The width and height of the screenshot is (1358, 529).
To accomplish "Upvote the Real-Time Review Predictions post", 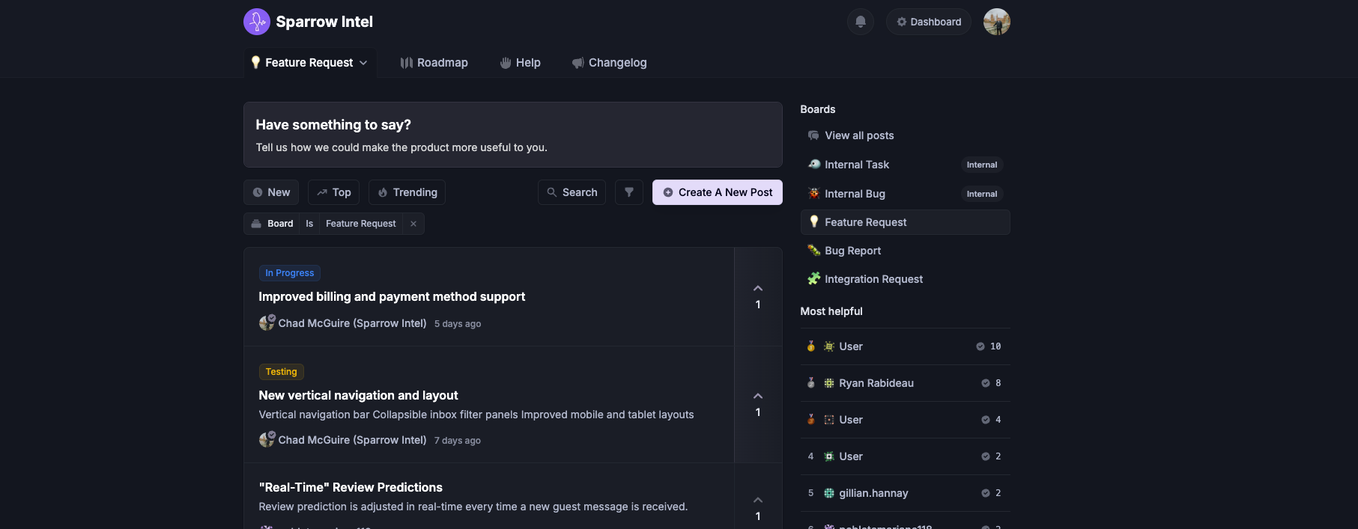I will 757,501.
